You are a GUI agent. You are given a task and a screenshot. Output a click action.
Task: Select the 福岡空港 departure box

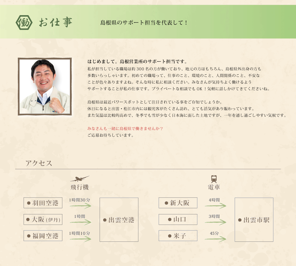[43, 236]
